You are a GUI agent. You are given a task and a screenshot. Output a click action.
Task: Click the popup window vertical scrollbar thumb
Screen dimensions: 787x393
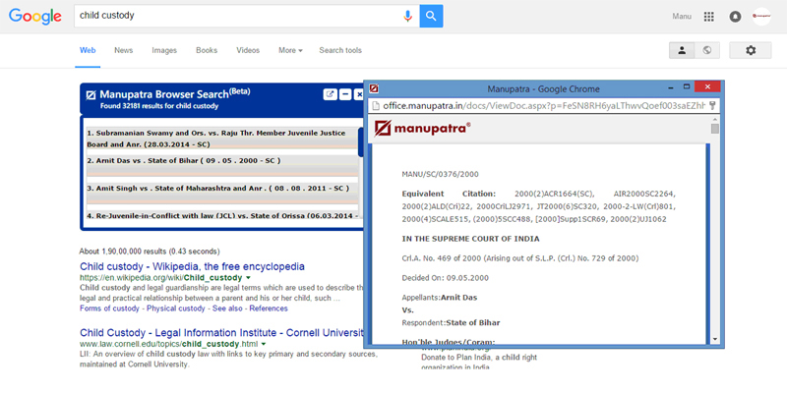pos(715,129)
